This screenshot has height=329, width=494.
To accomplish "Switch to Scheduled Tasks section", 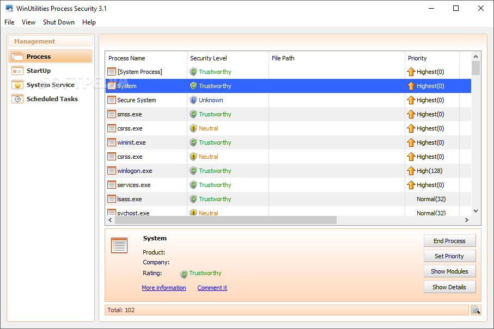I will click(x=51, y=99).
